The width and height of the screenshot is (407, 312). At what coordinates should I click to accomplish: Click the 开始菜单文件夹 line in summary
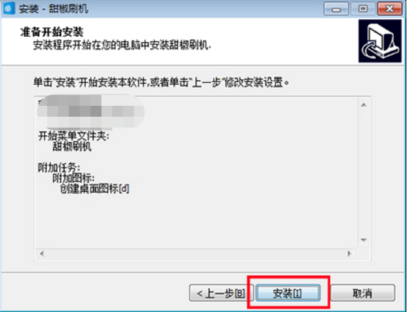[74, 136]
